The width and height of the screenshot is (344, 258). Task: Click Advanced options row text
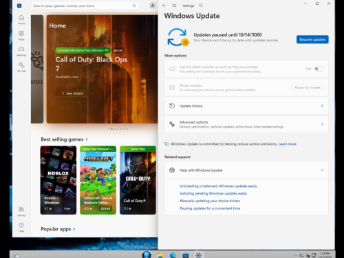(194, 122)
